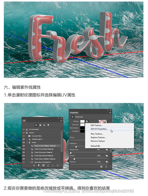Click the Boundary Constraint 1 icon

coord(32,162)
